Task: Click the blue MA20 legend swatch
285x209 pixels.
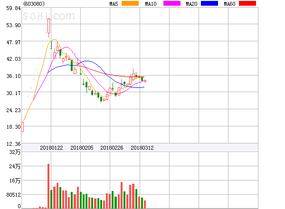Action: [209, 3]
